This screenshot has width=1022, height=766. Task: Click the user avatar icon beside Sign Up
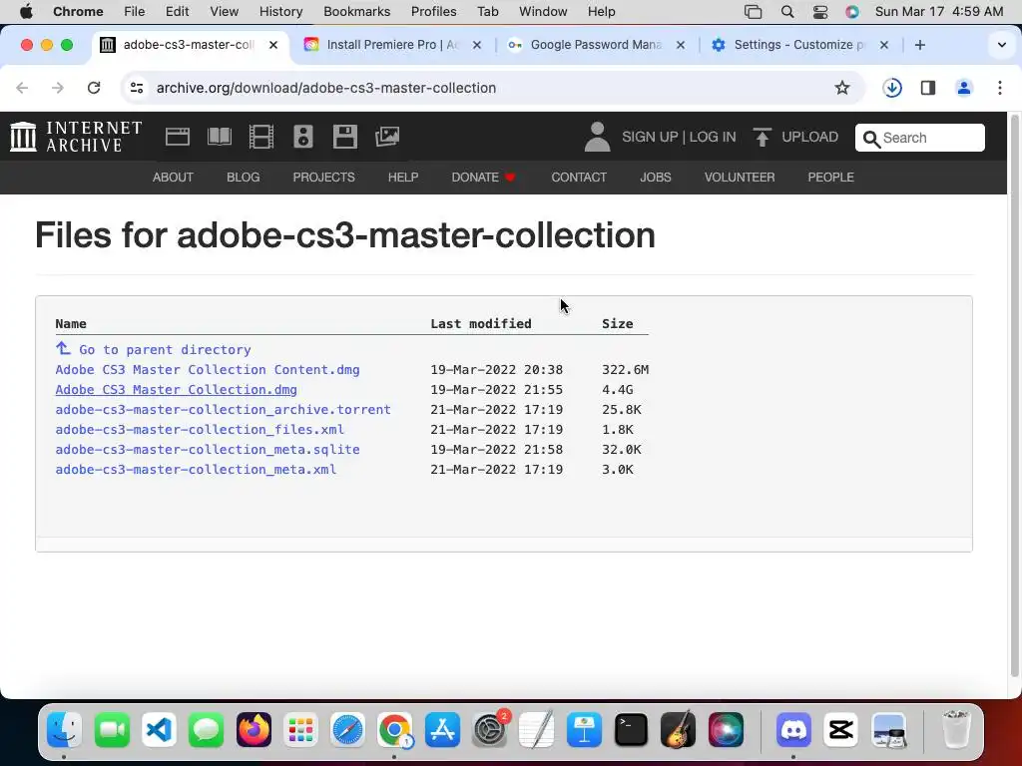pyautogui.click(x=597, y=137)
